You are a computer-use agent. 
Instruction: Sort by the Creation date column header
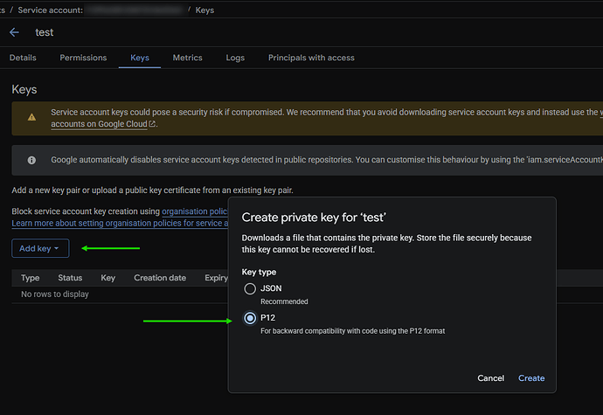point(159,278)
